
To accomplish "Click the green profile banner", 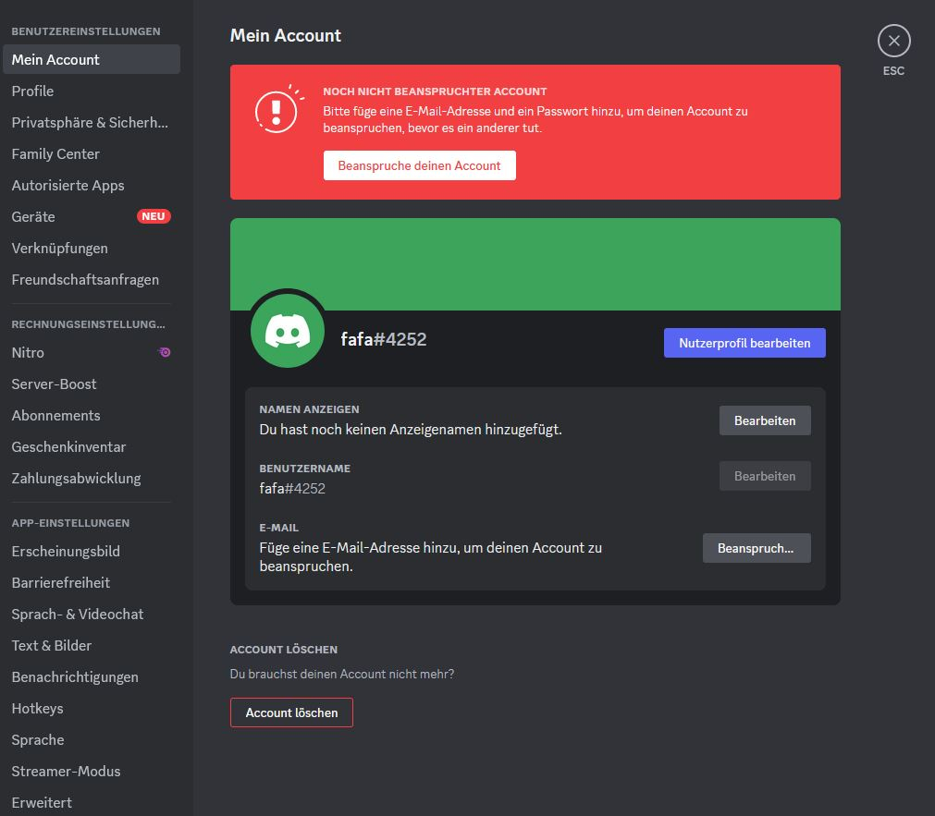I will 535,264.
